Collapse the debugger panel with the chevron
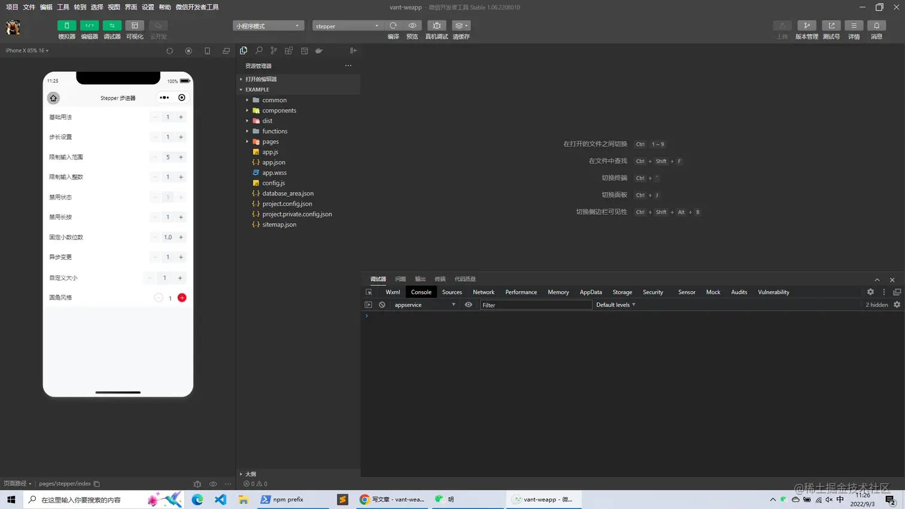Viewport: 905px width, 509px height. coord(877,279)
